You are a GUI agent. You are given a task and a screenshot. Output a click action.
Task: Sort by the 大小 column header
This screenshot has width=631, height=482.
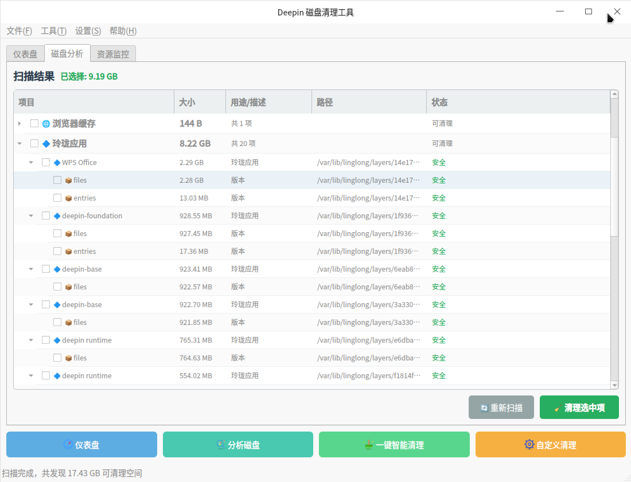click(x=199, y=103)
